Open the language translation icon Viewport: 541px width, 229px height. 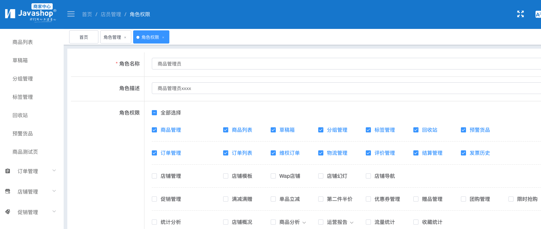[538, 14]
